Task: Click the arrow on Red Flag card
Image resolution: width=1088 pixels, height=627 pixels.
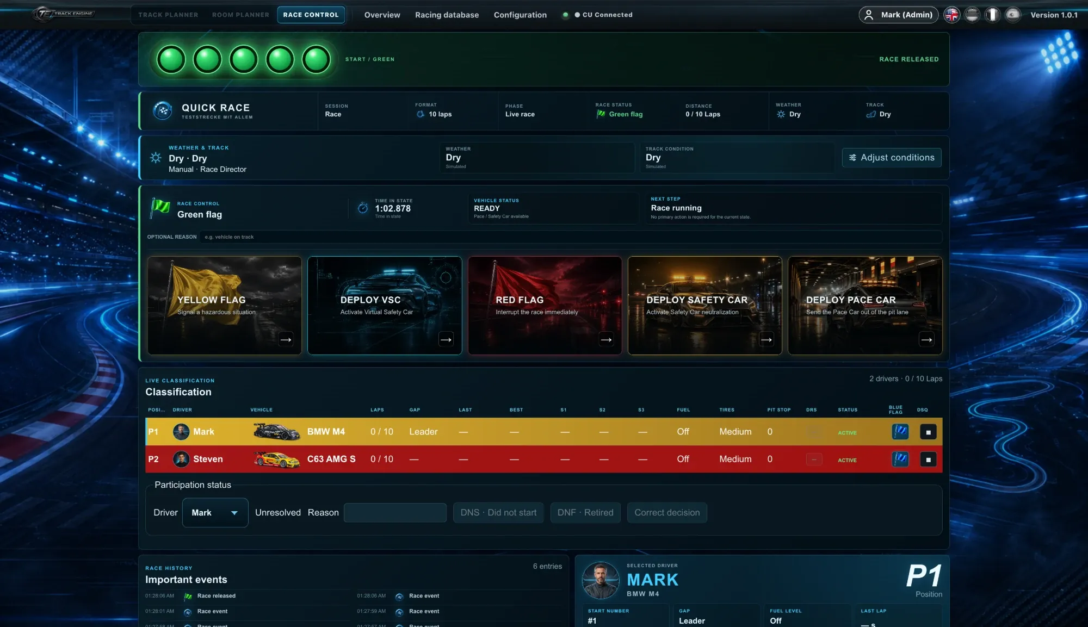Action: (606, 340)
